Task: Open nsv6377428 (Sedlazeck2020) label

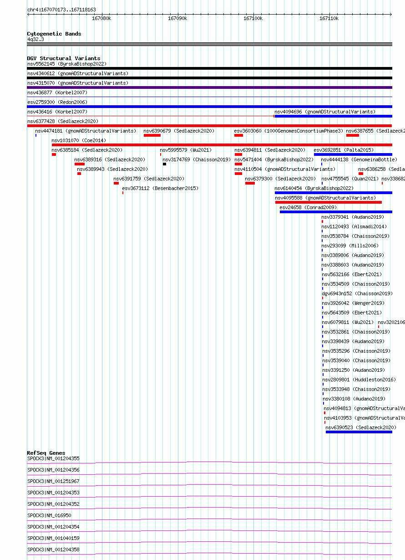Action: click(62, 121)
